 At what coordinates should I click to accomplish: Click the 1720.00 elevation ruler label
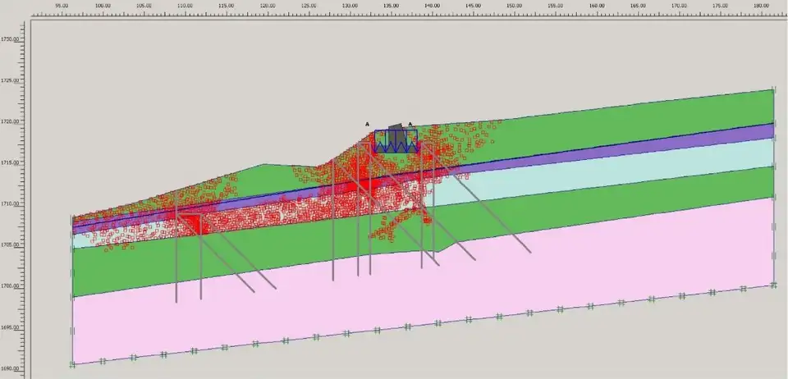click(x=10, y=121)
